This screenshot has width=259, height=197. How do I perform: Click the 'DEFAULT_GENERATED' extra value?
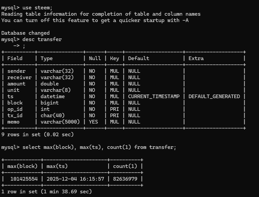[214, 96]
